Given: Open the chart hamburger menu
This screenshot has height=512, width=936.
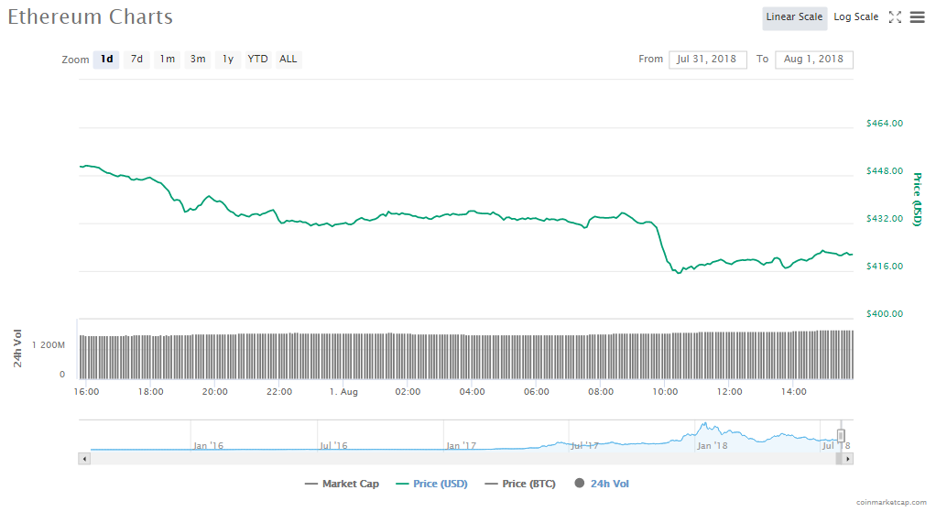Looking at the screenshot, I should 917,17.
